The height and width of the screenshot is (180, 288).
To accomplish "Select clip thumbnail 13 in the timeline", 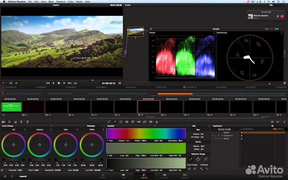I will coord(149,107).
